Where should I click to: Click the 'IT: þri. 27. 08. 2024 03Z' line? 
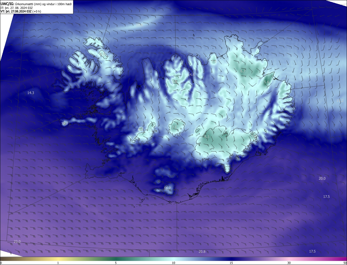(x=17, y=8)
